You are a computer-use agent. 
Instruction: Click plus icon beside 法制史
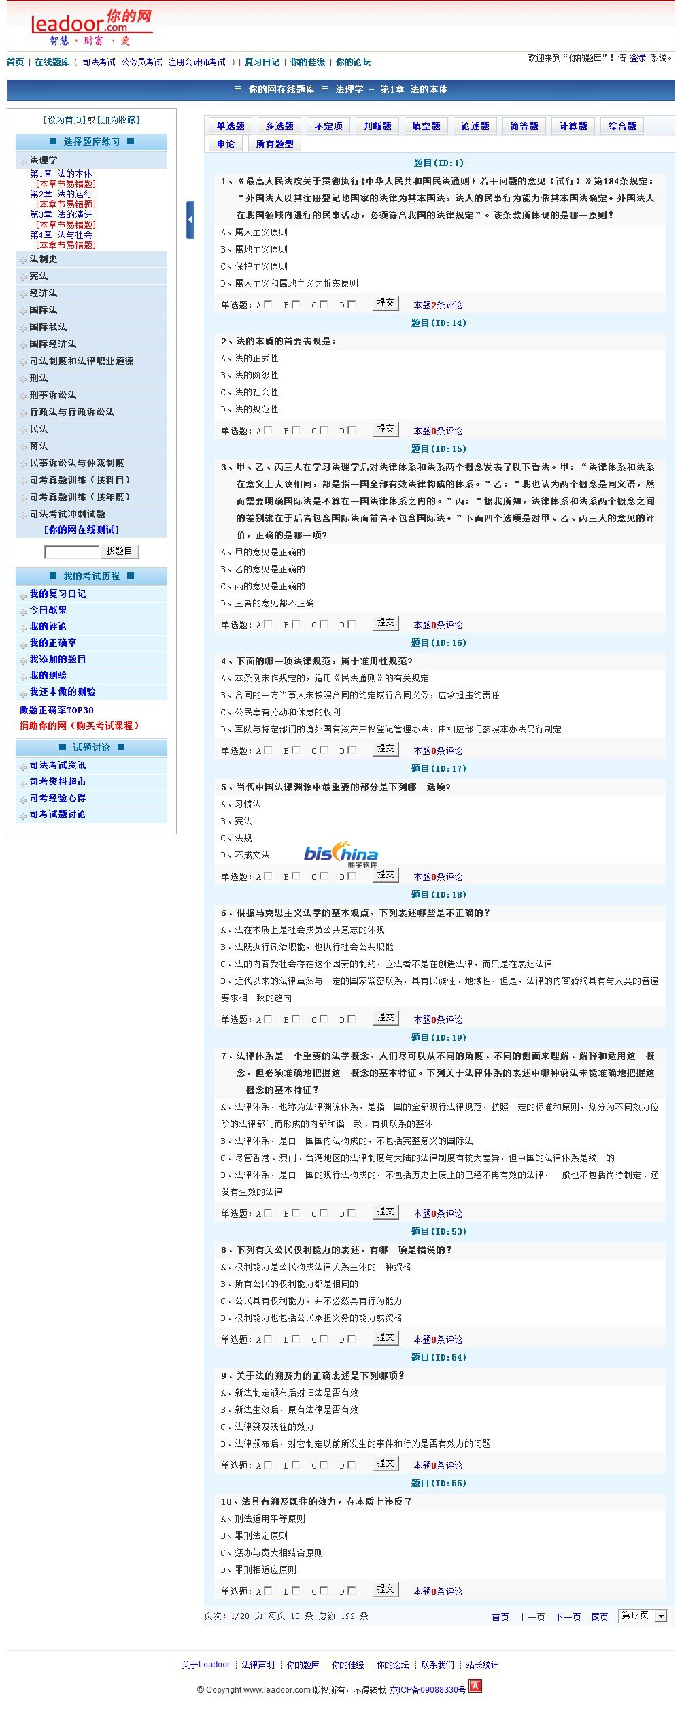[23, 260]
